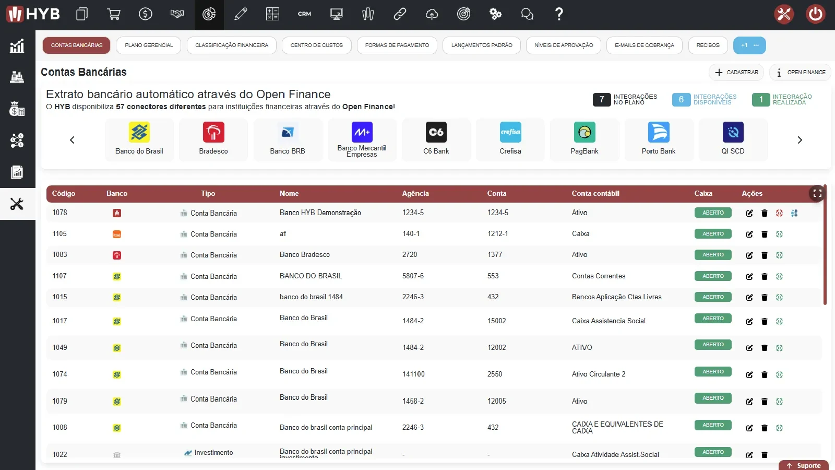Click ABERTO status for account 1008
Viewport: 835px width, 470px height.
pos(713,425)
